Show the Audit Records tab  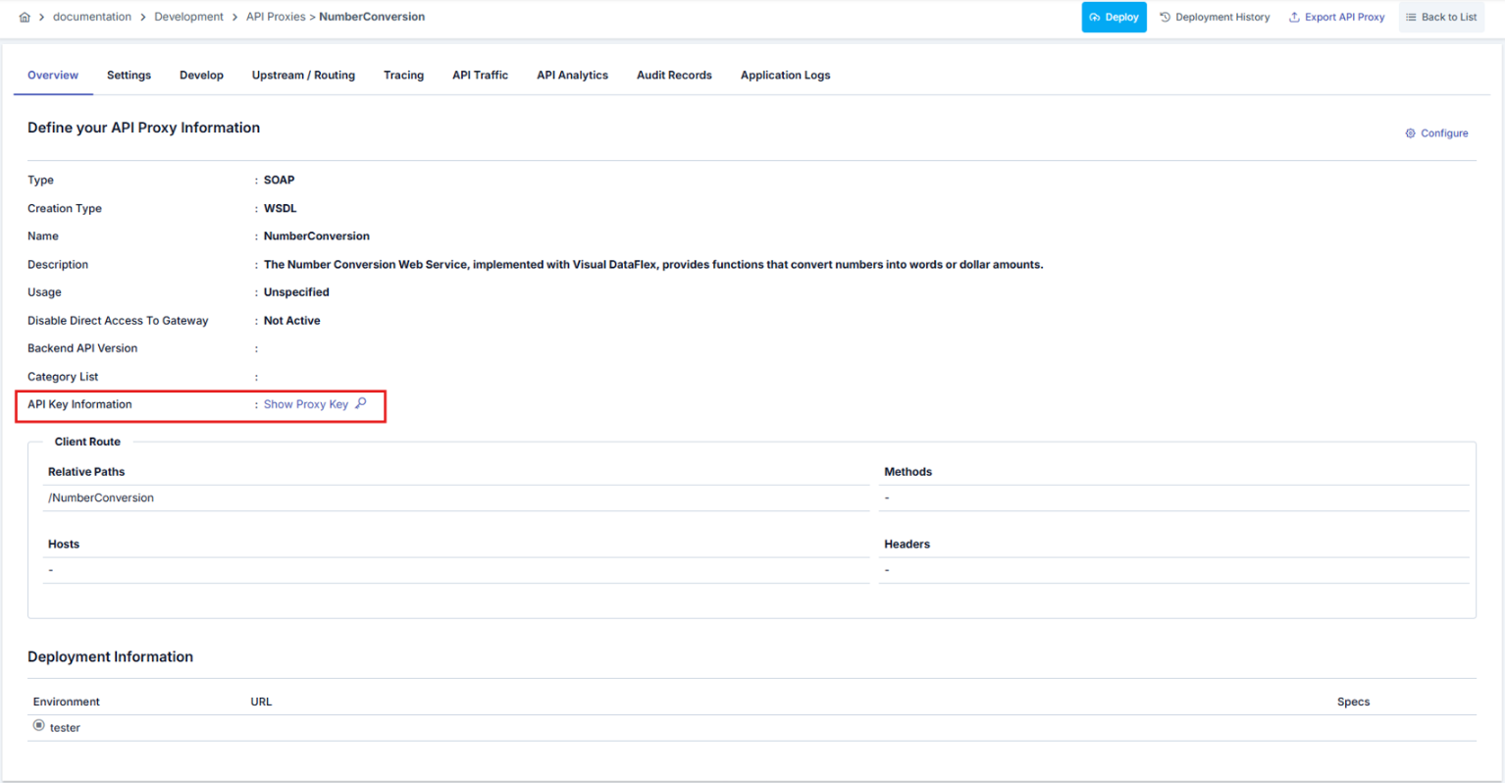click(x=674, y=76)
